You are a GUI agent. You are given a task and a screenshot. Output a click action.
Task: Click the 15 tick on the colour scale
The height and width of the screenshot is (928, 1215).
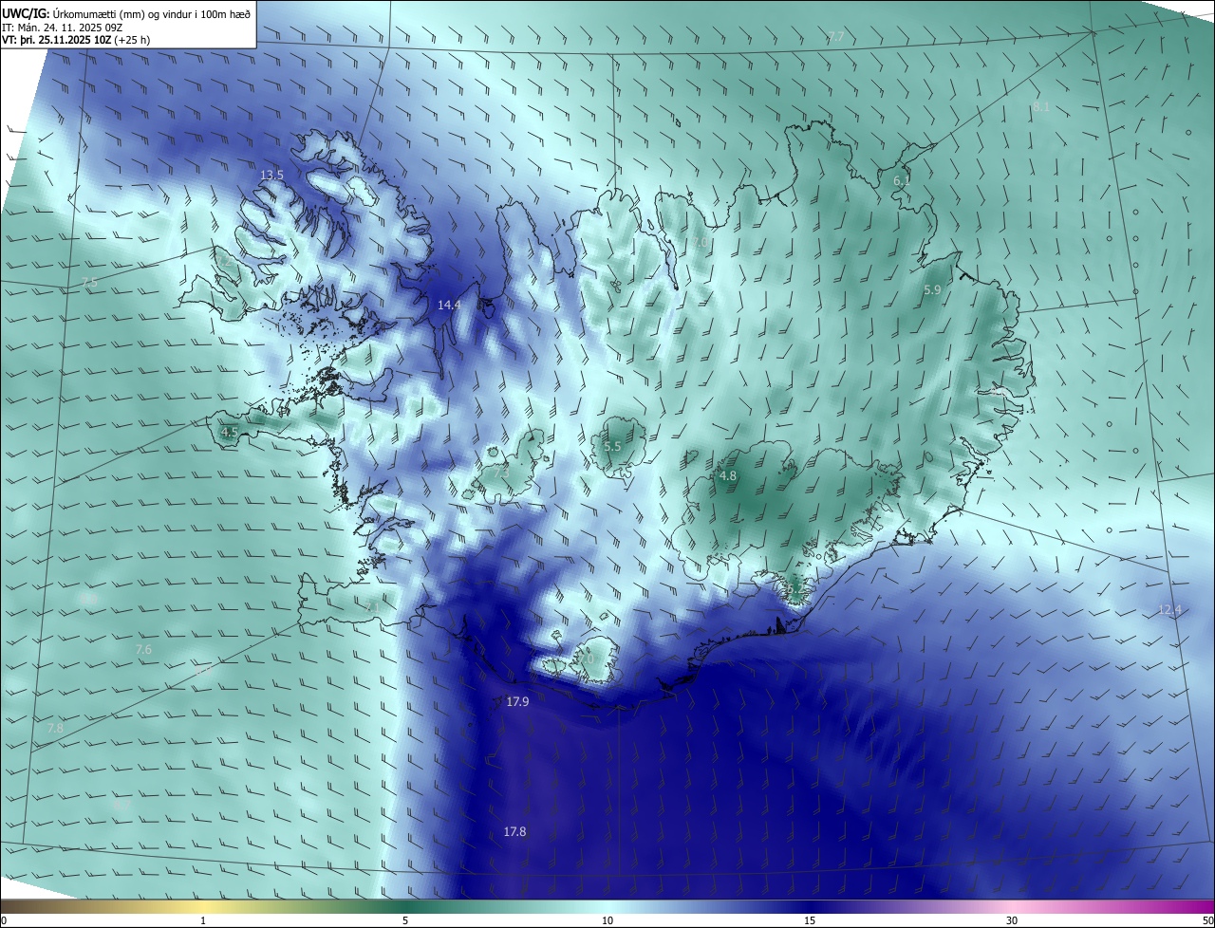(810, 921)
